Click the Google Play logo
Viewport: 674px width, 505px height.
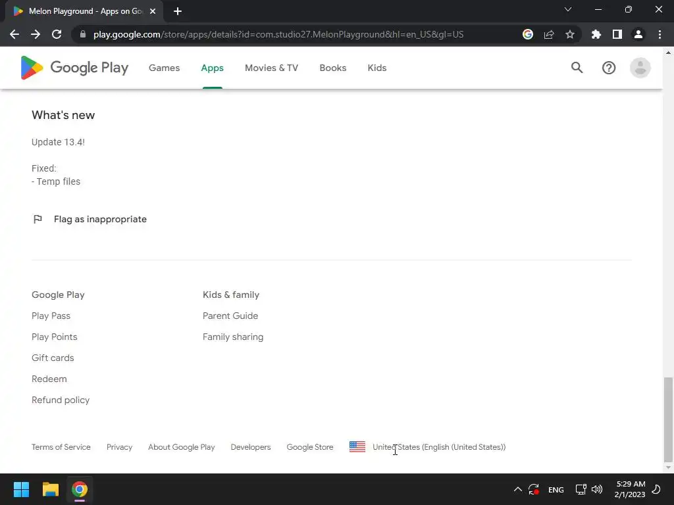(x=74, y=68)
